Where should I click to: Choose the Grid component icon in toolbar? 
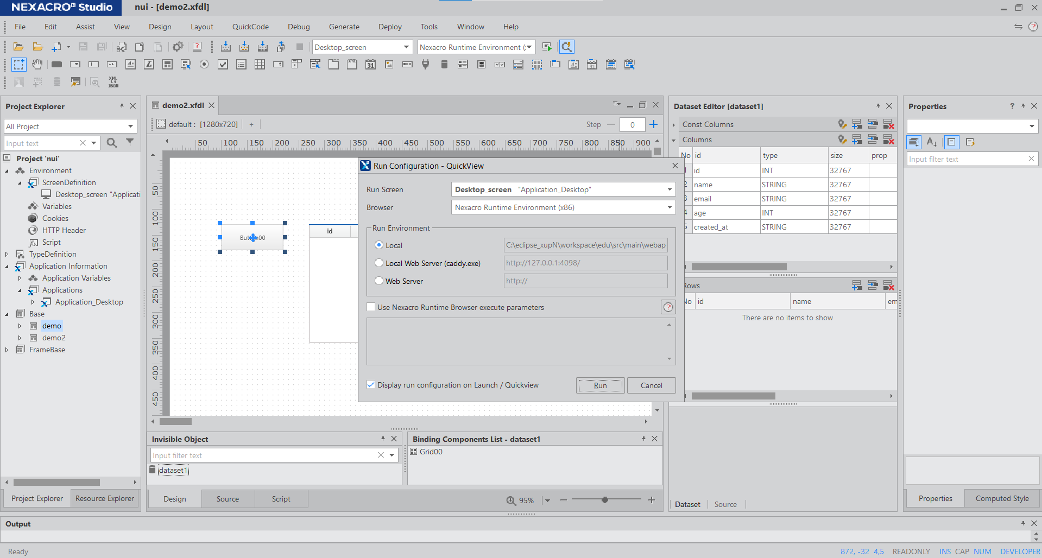pyautogui.click(x=260, y=65)
